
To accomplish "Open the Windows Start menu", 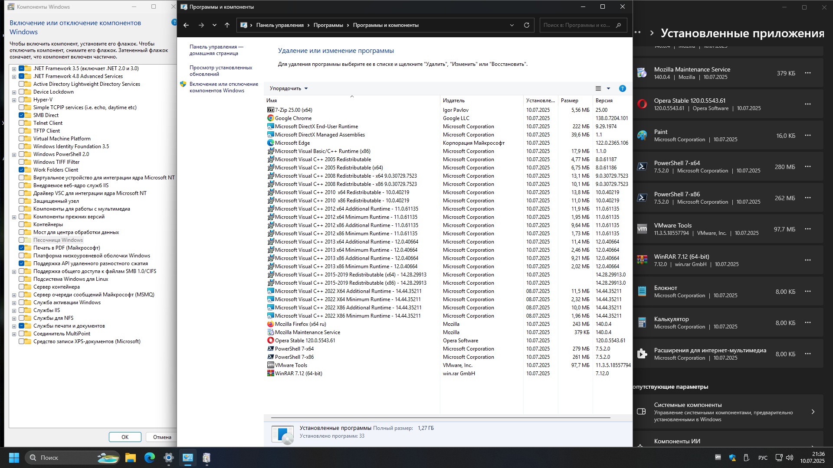I will click(x=14, y=458).
